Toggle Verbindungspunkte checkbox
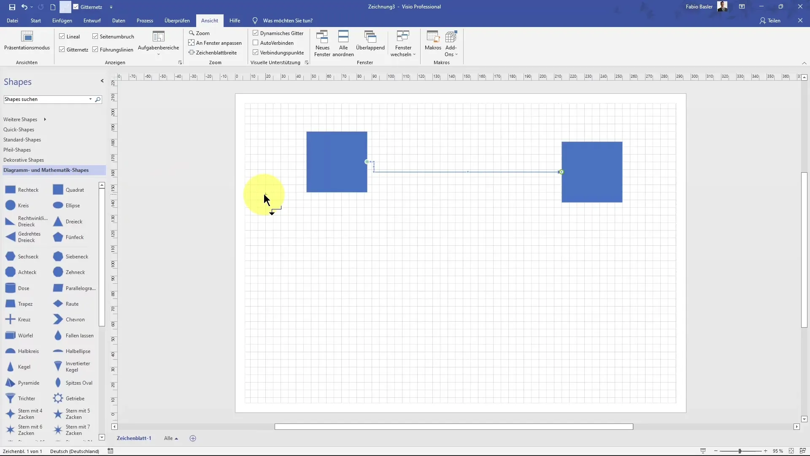This screenshot has width=810, height=456. [256, 52]
